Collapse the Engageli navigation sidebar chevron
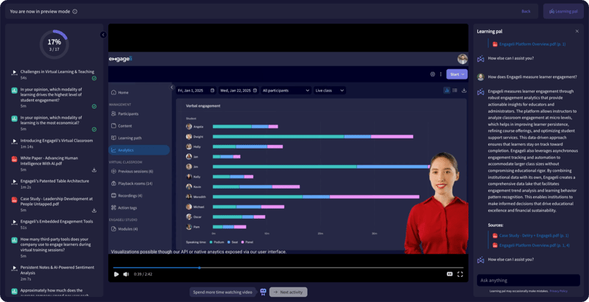The image size is (589, 302). [172, 87]
